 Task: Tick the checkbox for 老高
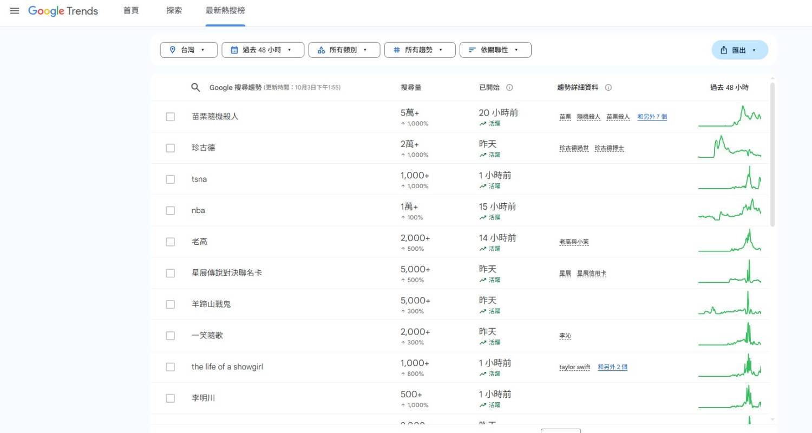(171, 242)
